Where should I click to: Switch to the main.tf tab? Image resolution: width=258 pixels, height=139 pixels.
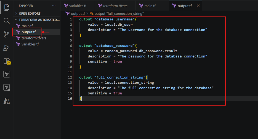pos(152,6)
